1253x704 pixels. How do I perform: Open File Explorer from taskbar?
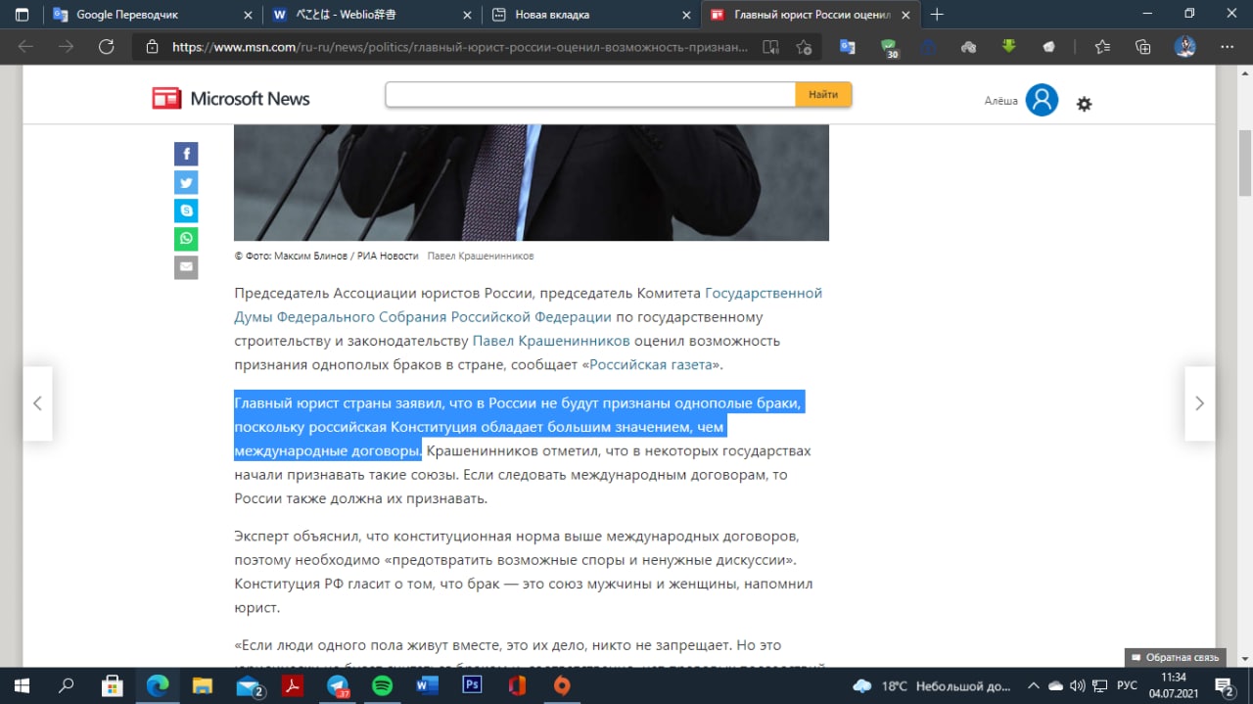click(202, 685)
